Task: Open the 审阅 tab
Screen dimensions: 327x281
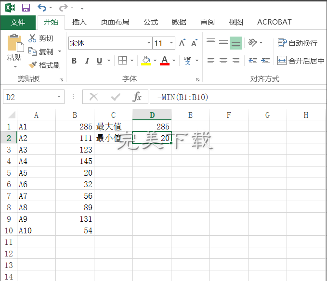Action: 207,22
